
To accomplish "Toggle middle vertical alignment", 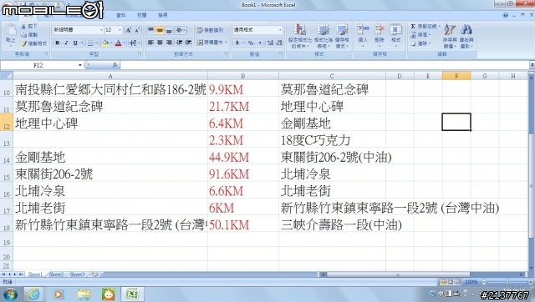I will [x=160, y=30].
